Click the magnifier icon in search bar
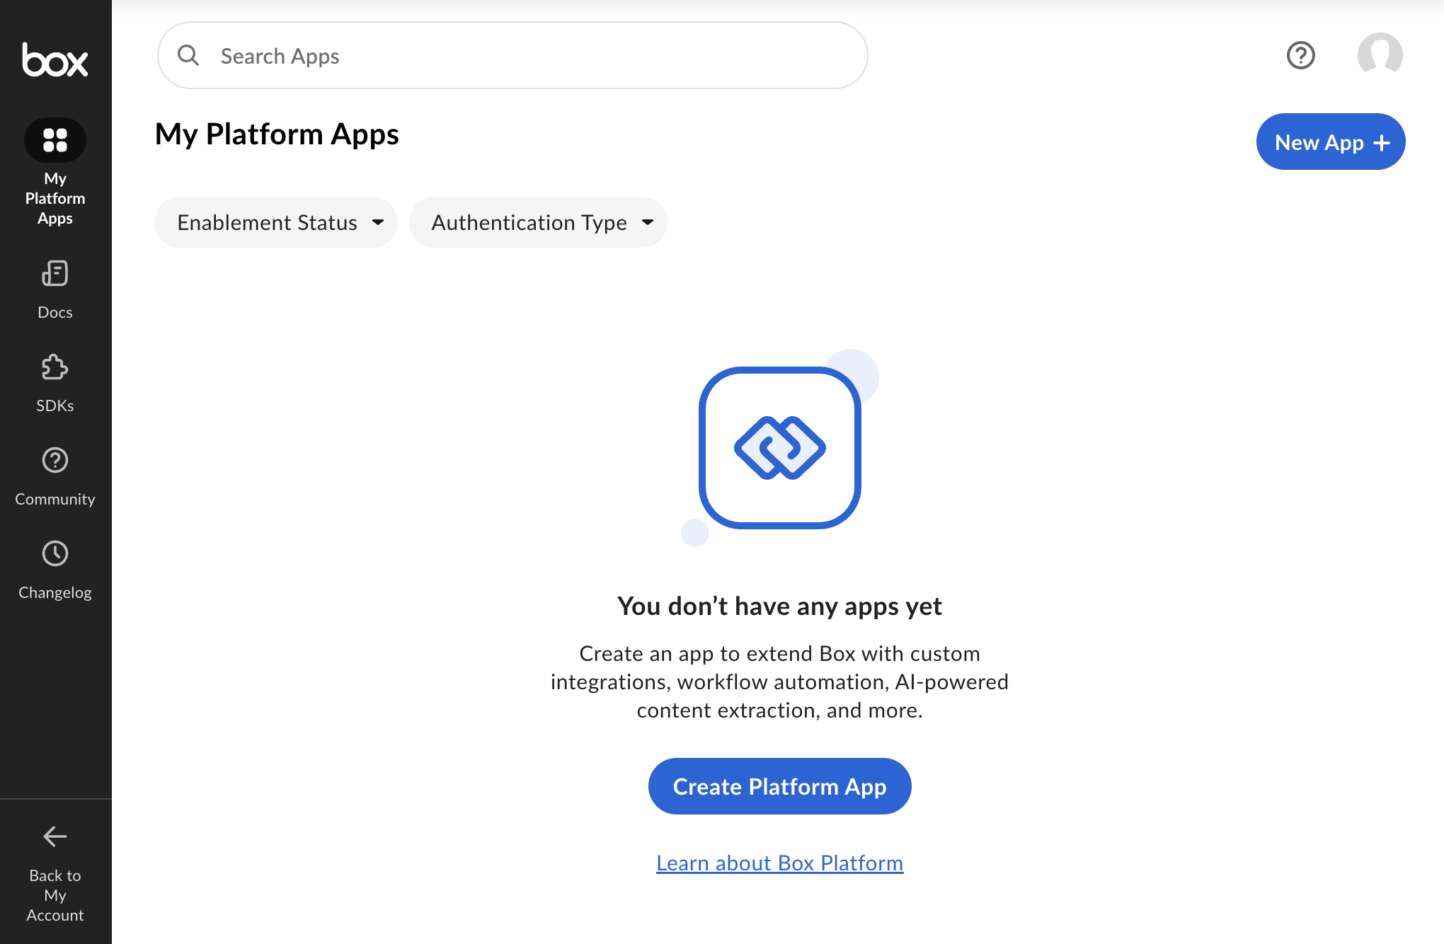 188,55
